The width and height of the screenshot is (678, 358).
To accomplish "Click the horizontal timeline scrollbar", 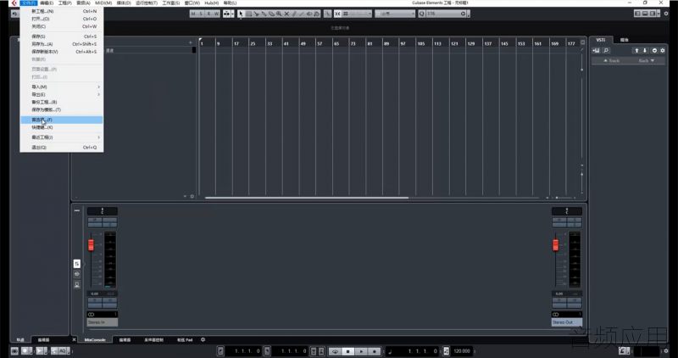I will [x=307, y=198].
